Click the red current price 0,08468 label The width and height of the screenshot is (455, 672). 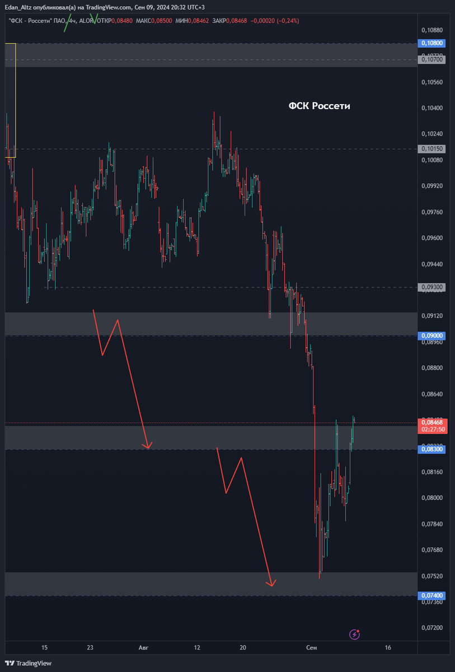(431, 422)
